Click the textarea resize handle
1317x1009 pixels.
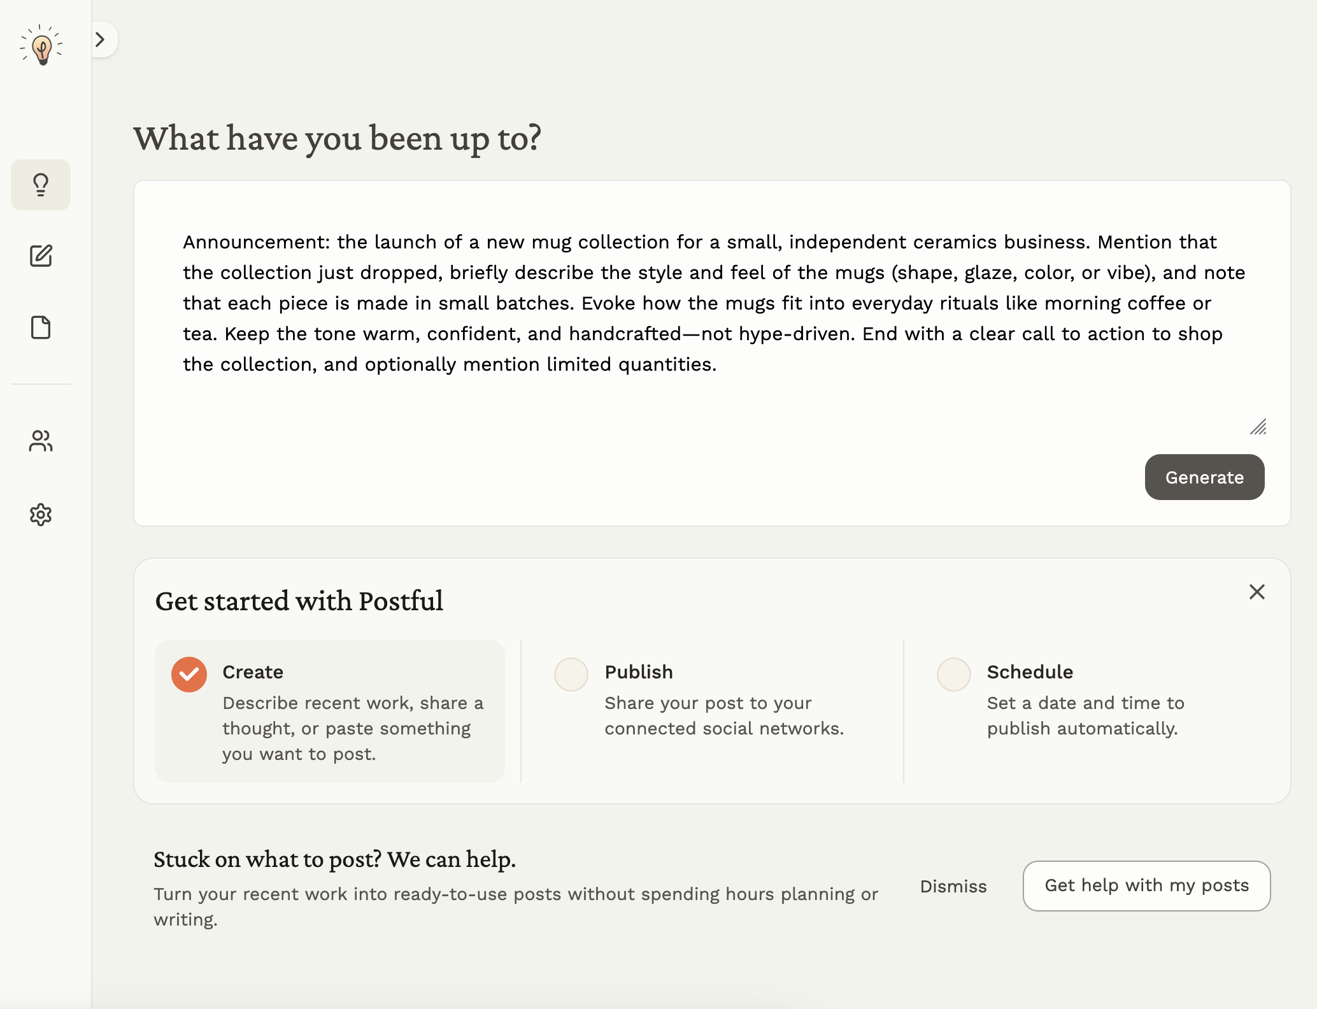1259,427
